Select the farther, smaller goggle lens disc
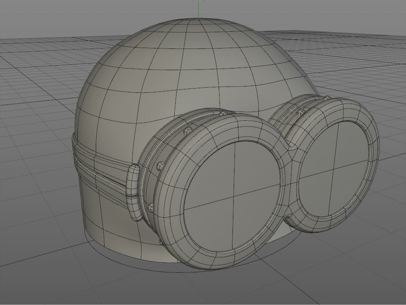This screenshot has width=406, height=305. pyautogui.click(x=334, y=169)
